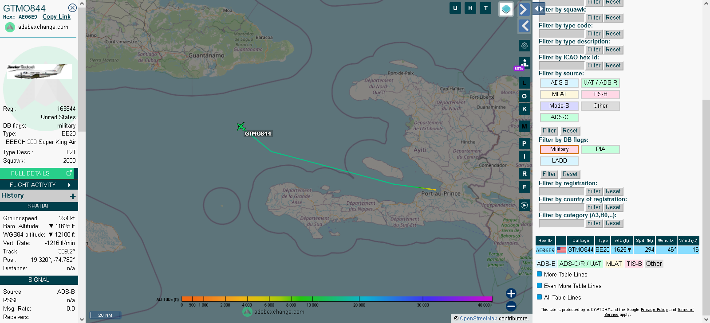Screen dimensions: 710x323
Task: Click the left arrow sidebar collapse button
Action: (x=524, y=26)
